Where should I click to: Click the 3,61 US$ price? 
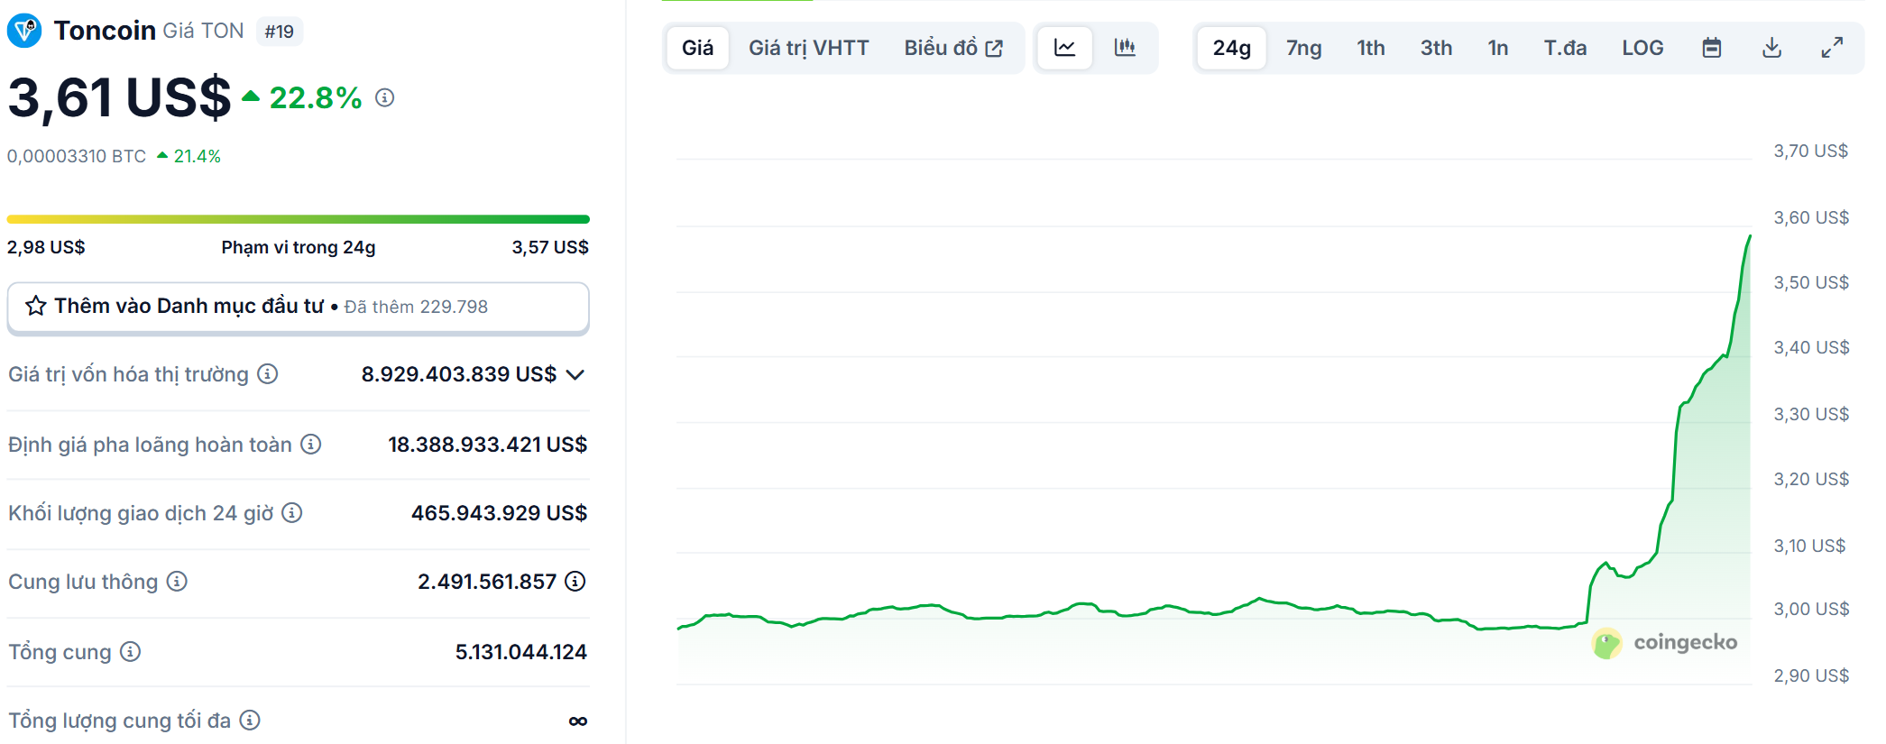coord(119,97)
